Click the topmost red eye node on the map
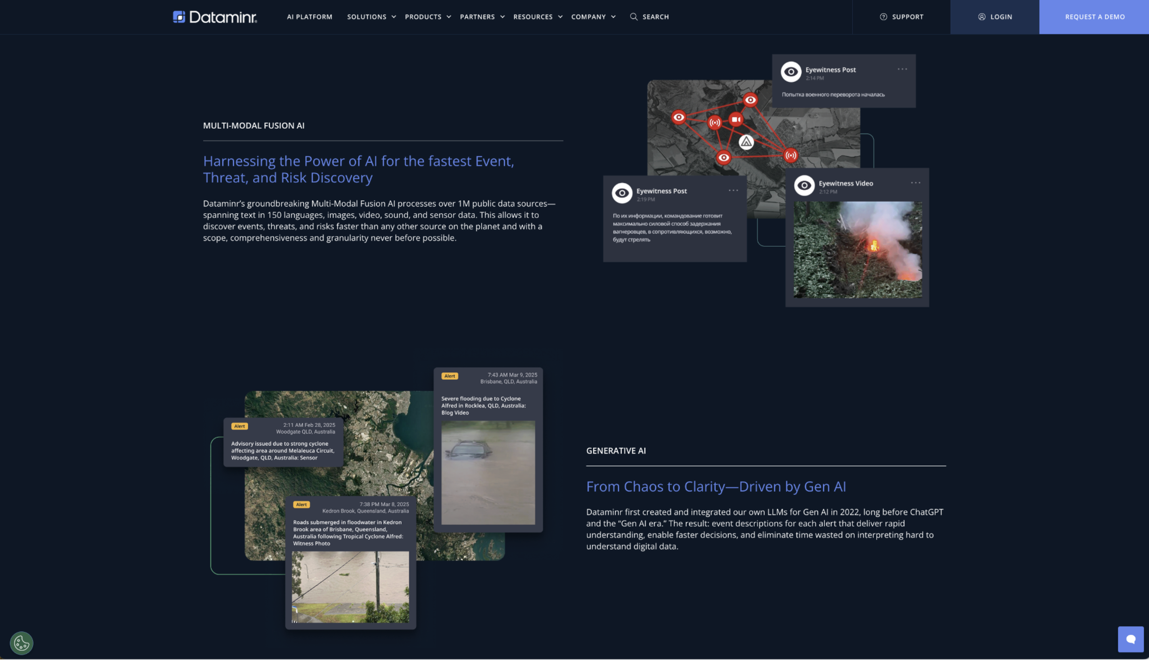Viewport: 1149px width, 661px height. [x=750, y=100]
